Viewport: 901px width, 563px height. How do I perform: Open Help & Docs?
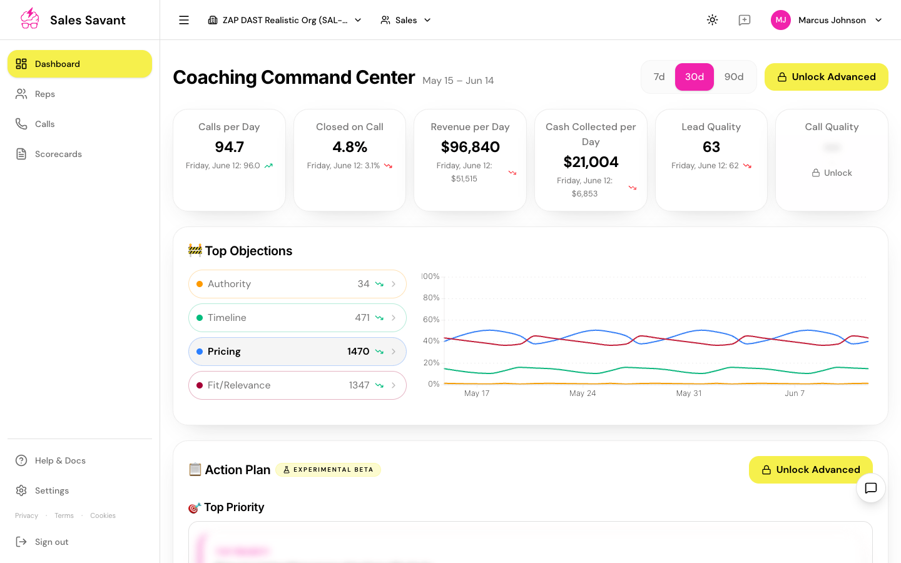click(79, 460)
